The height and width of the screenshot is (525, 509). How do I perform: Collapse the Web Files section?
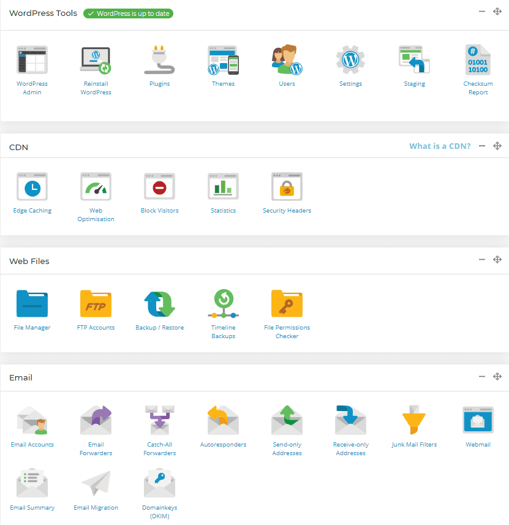(482, 260)
